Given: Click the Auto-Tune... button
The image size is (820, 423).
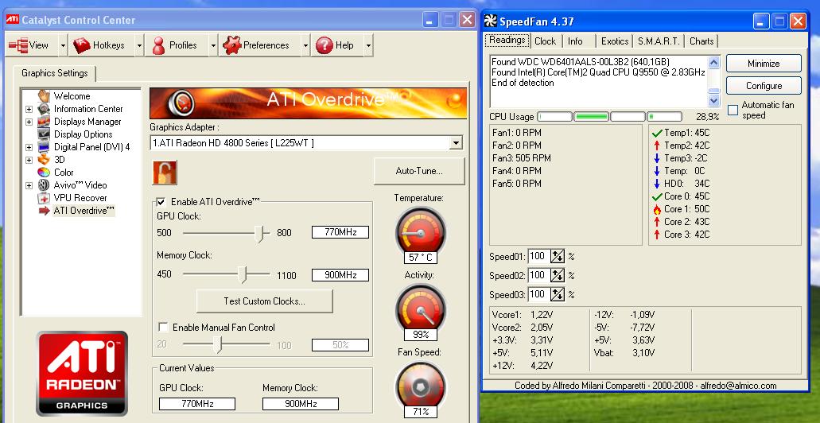Looking at the screenshot, I should tap(419, 171).
